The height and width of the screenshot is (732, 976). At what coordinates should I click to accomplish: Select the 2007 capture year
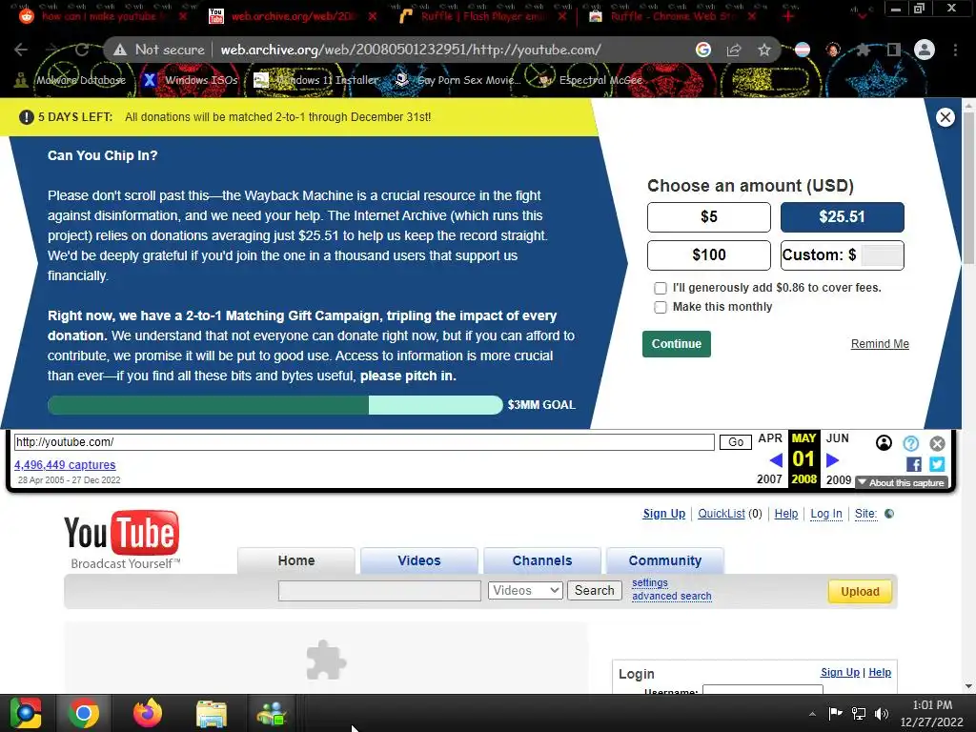(x=769, y=479)
